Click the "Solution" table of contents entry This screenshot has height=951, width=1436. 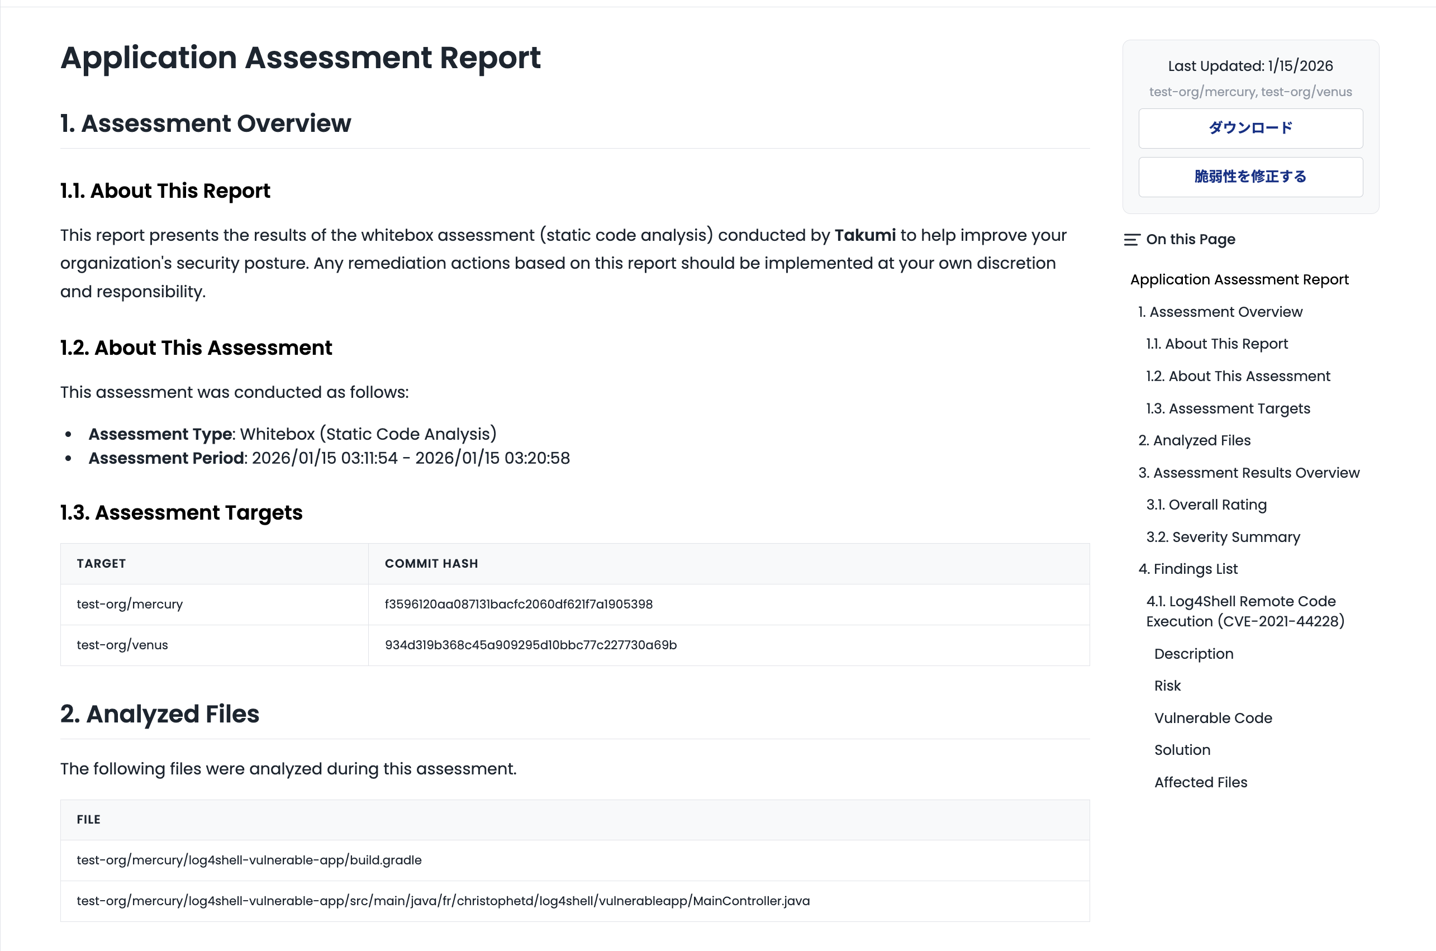1182,750
